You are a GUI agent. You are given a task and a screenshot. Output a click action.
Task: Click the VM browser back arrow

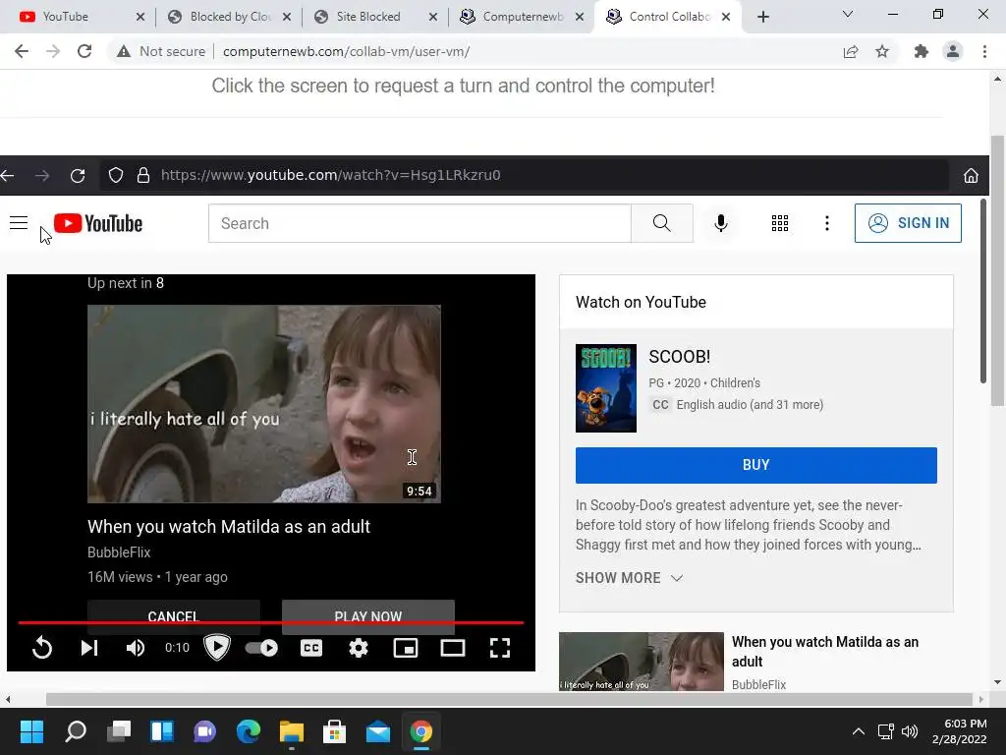coord(8,175)
